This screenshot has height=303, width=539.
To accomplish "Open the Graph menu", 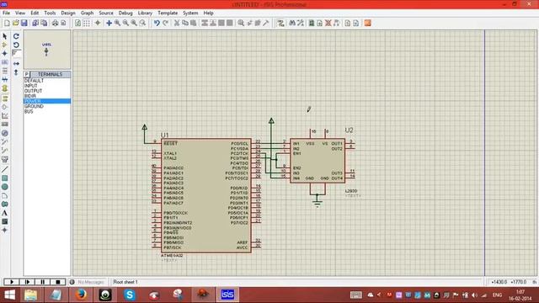I will click(x=87, y=13).
